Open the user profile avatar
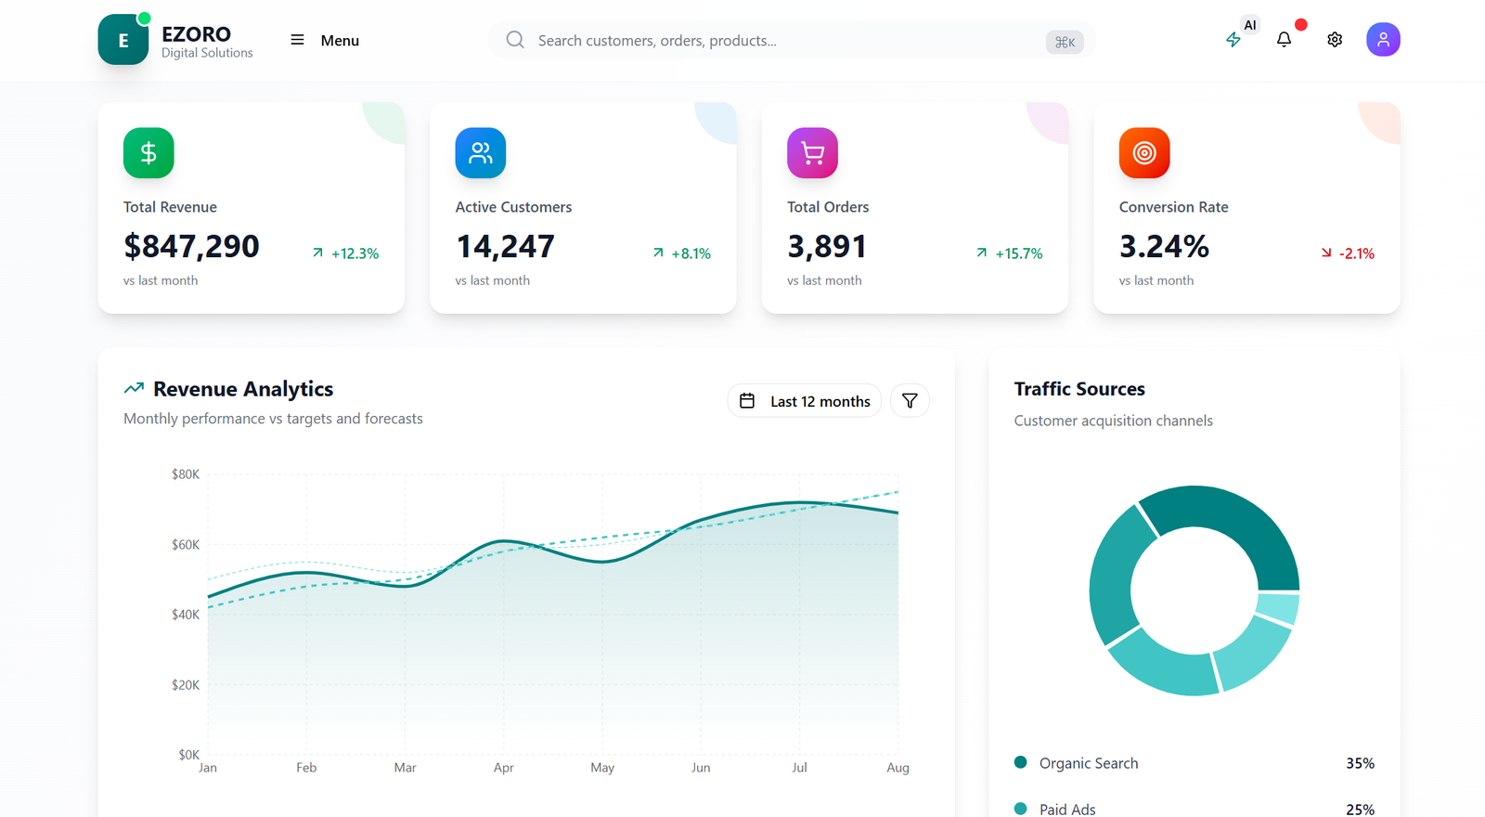1485x817 pixels. 1383,40
